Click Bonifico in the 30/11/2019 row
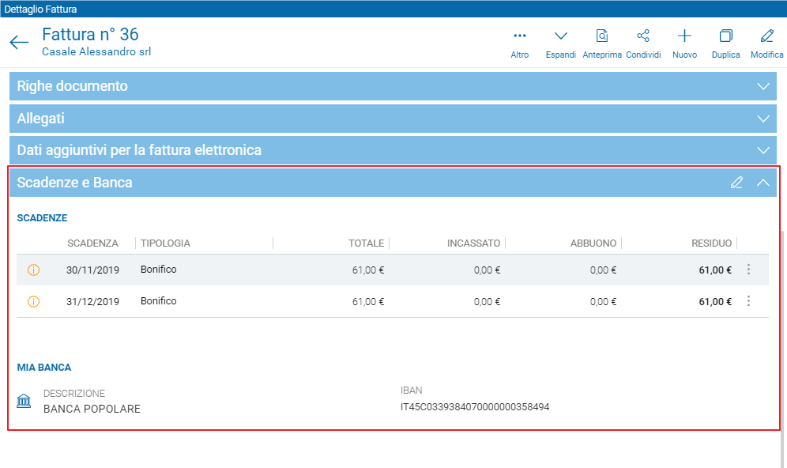 click(159, 270)
